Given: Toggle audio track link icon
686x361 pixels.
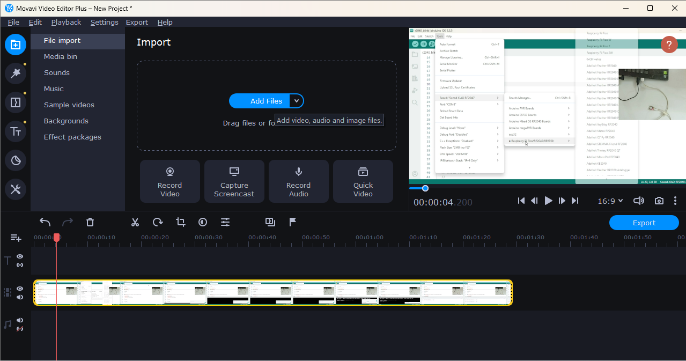Looking at the screenshot, I should click(x=20, y=329).
